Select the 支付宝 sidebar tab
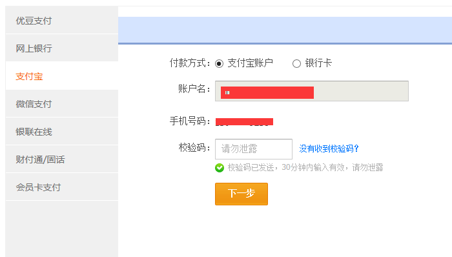 (x=62, y=76)
